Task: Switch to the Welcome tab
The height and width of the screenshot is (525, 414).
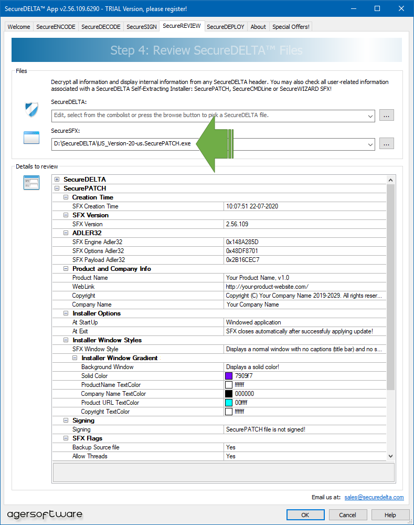Action: click(19, 27)
